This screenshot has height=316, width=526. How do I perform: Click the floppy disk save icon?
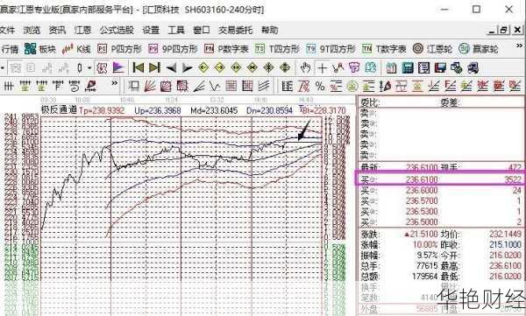(440, 68)
